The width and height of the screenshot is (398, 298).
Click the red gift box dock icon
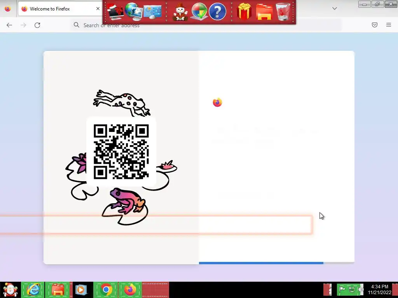point(244,12)
